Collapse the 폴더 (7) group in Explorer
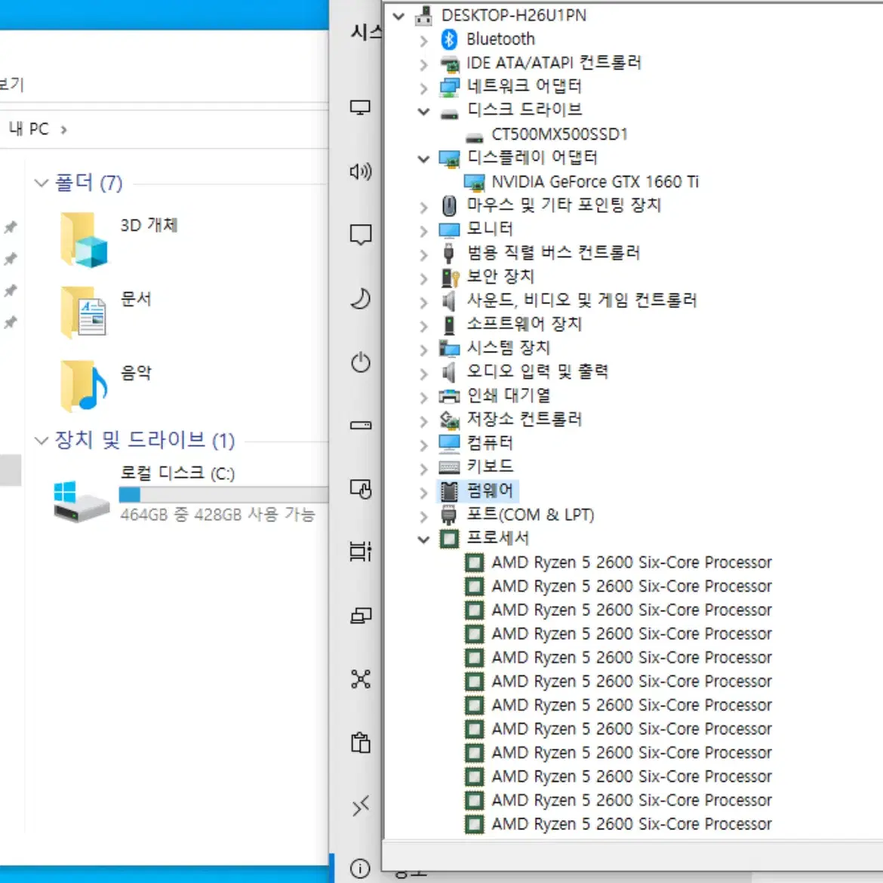This screenshot has width=883, height=883. 41,183
